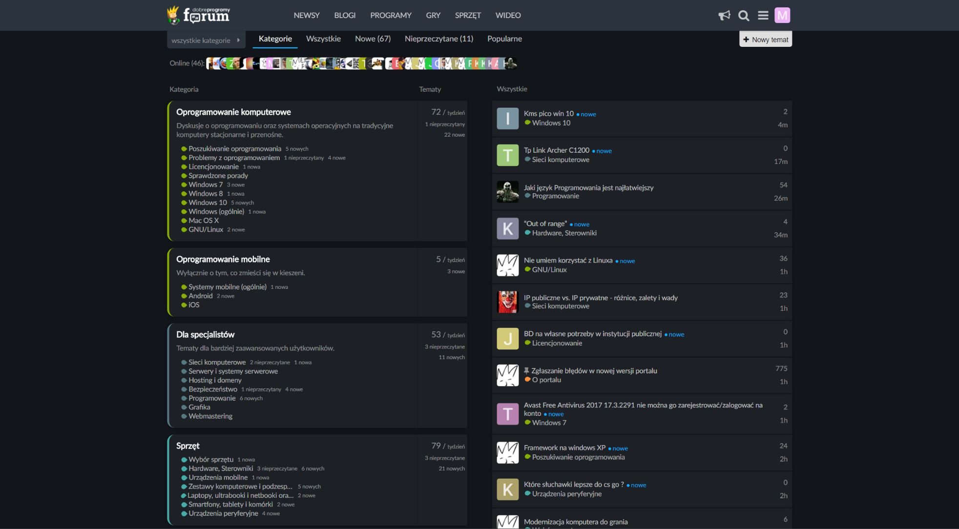Expand the wszystkie kategorie dropdown

tap(206, 40)
